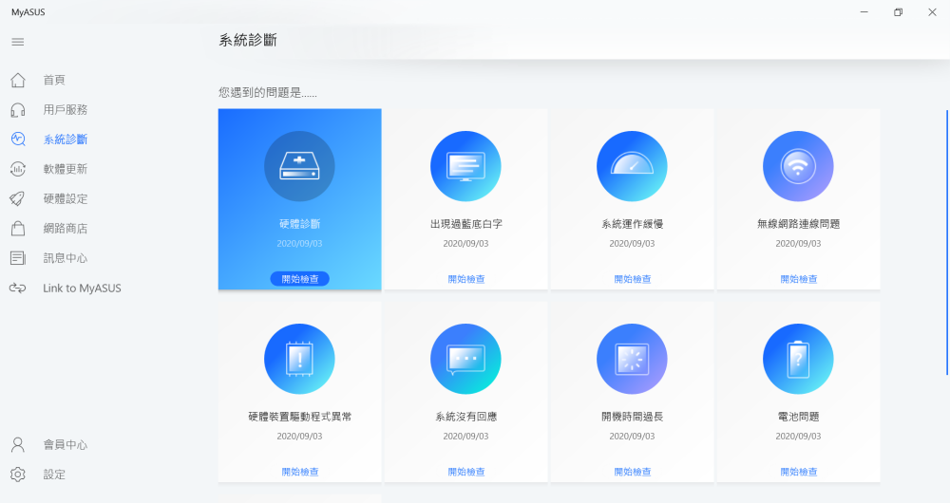
Task: Click the 網路商店 shopping bag icon
Action: coord(18,228)
